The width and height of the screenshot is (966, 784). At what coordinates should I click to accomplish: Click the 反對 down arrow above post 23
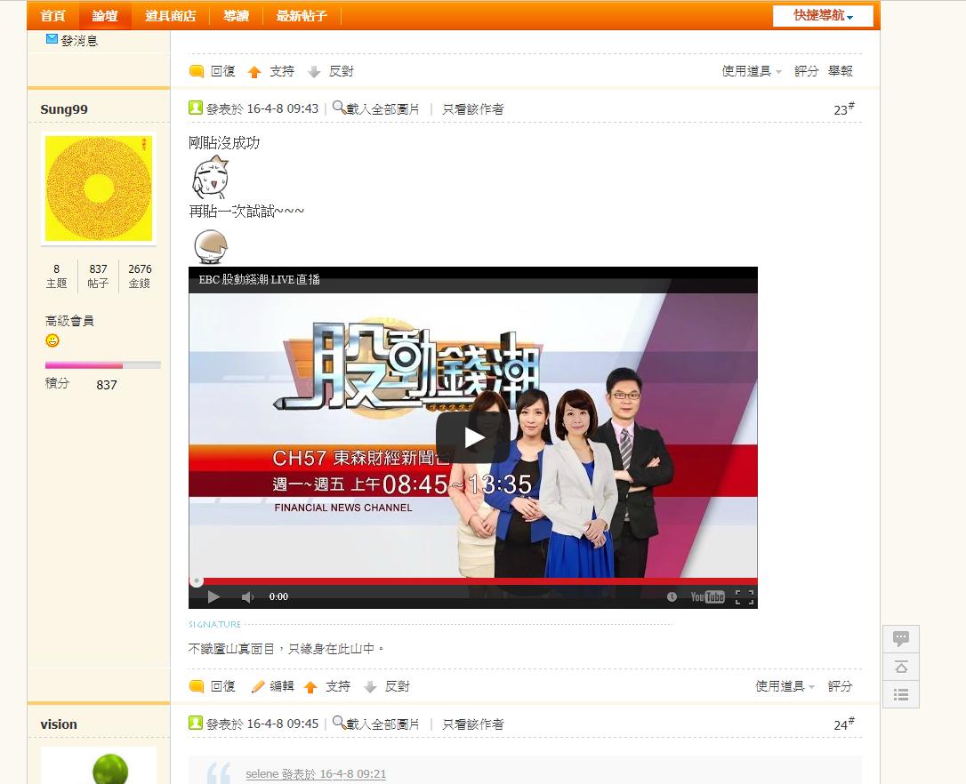coord(314,72)
